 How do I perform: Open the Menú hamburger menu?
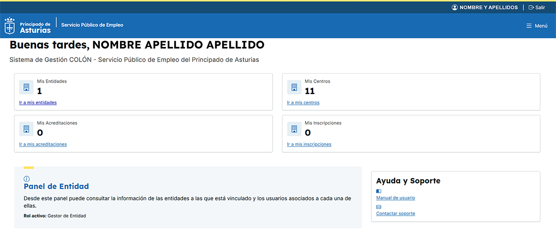pos(537,26)
